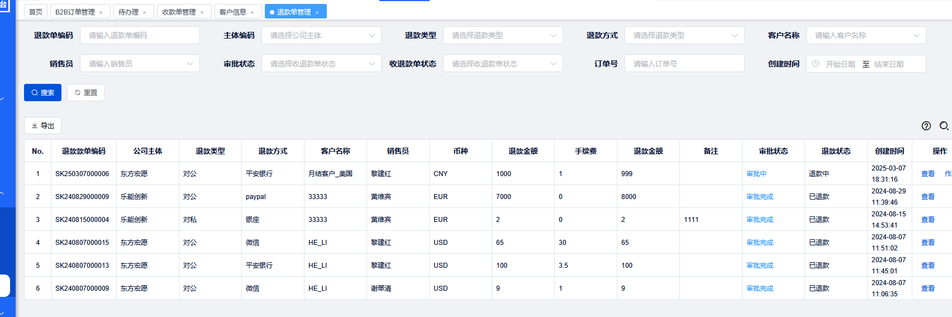Click the clock icon in 创建时间 field
Image resolution: width=952 pixels, height=317 pixels.
(816, 64)
